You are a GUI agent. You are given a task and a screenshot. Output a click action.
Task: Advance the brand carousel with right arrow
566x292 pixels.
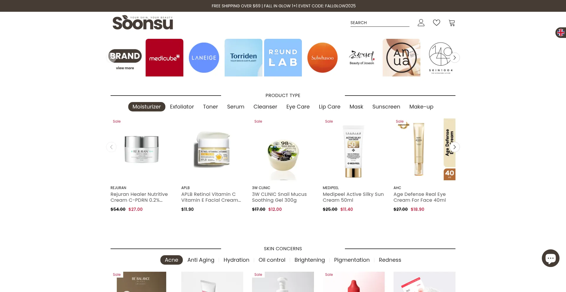[455, 58]
